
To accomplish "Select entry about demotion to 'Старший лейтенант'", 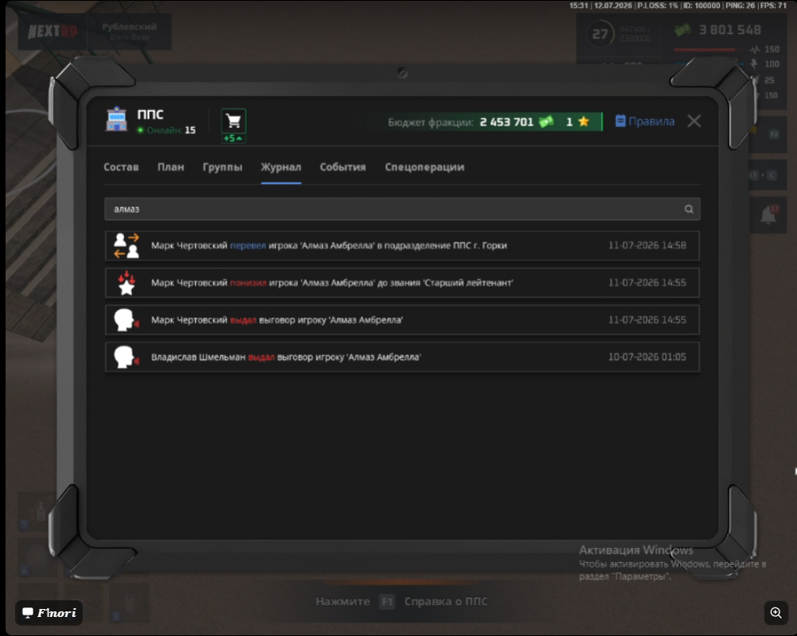I will [x=402, y=283].
